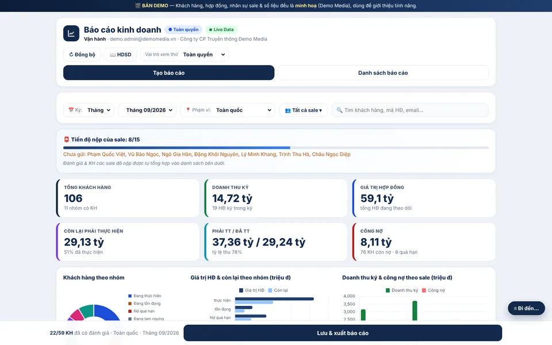552x345 pixels.
Task: Click the location pin icon beside Phạm vi
Action: pos(188,110)
